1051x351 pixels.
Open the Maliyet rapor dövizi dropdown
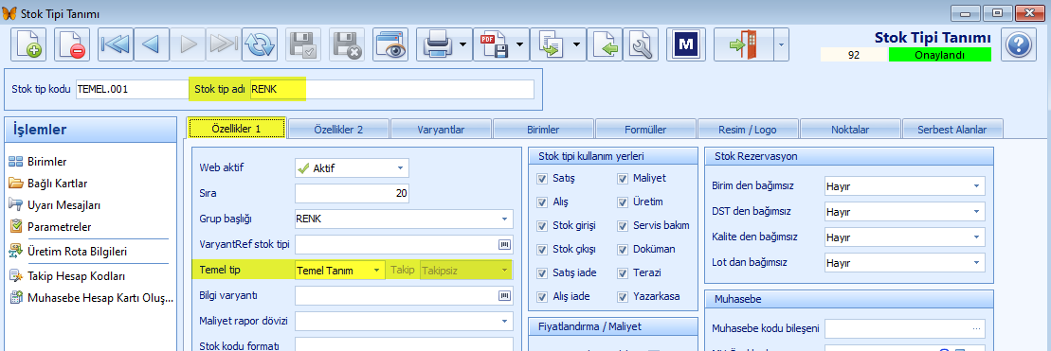(x=504, y=321)
